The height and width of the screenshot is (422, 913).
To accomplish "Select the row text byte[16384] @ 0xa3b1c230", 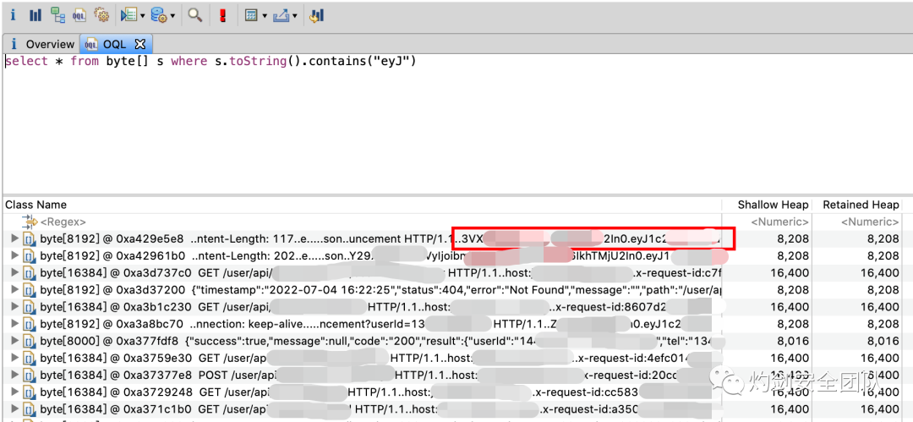I will [x=116, y=307].
